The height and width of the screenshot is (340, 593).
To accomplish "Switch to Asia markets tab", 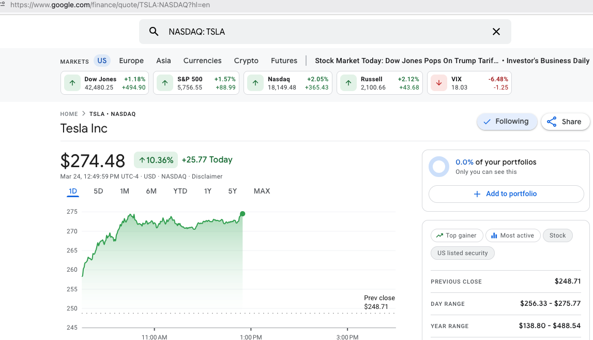I will pyautogui.click(x=163, y=61).
